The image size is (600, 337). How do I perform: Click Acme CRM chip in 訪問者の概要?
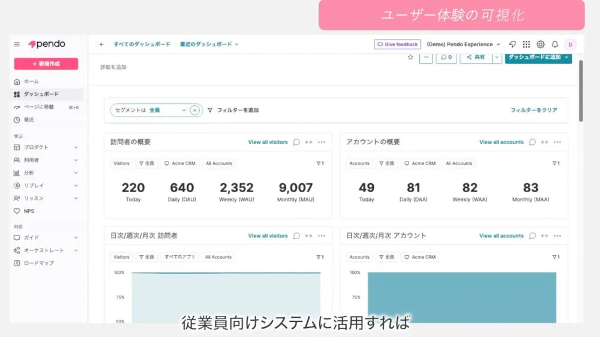[x=180, y=163]
